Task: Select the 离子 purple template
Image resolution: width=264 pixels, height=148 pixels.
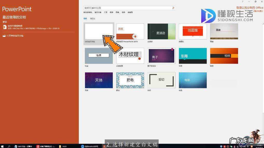Action: [x=161, y=56]
